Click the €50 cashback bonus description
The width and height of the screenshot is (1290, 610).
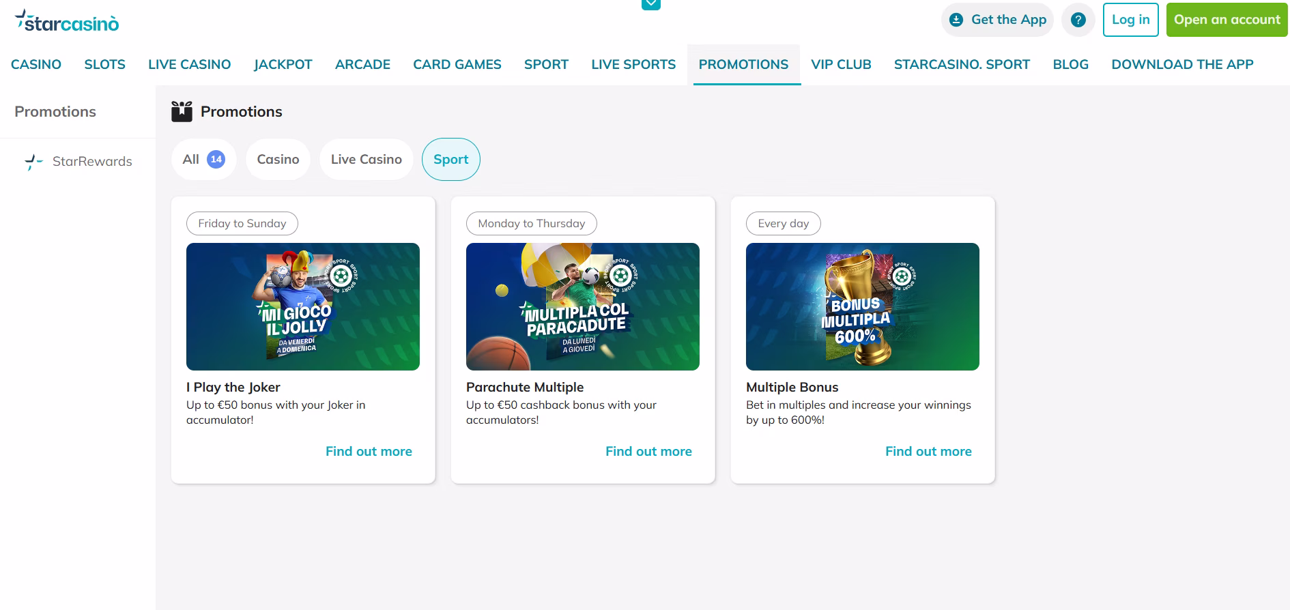tap(561, 412)
